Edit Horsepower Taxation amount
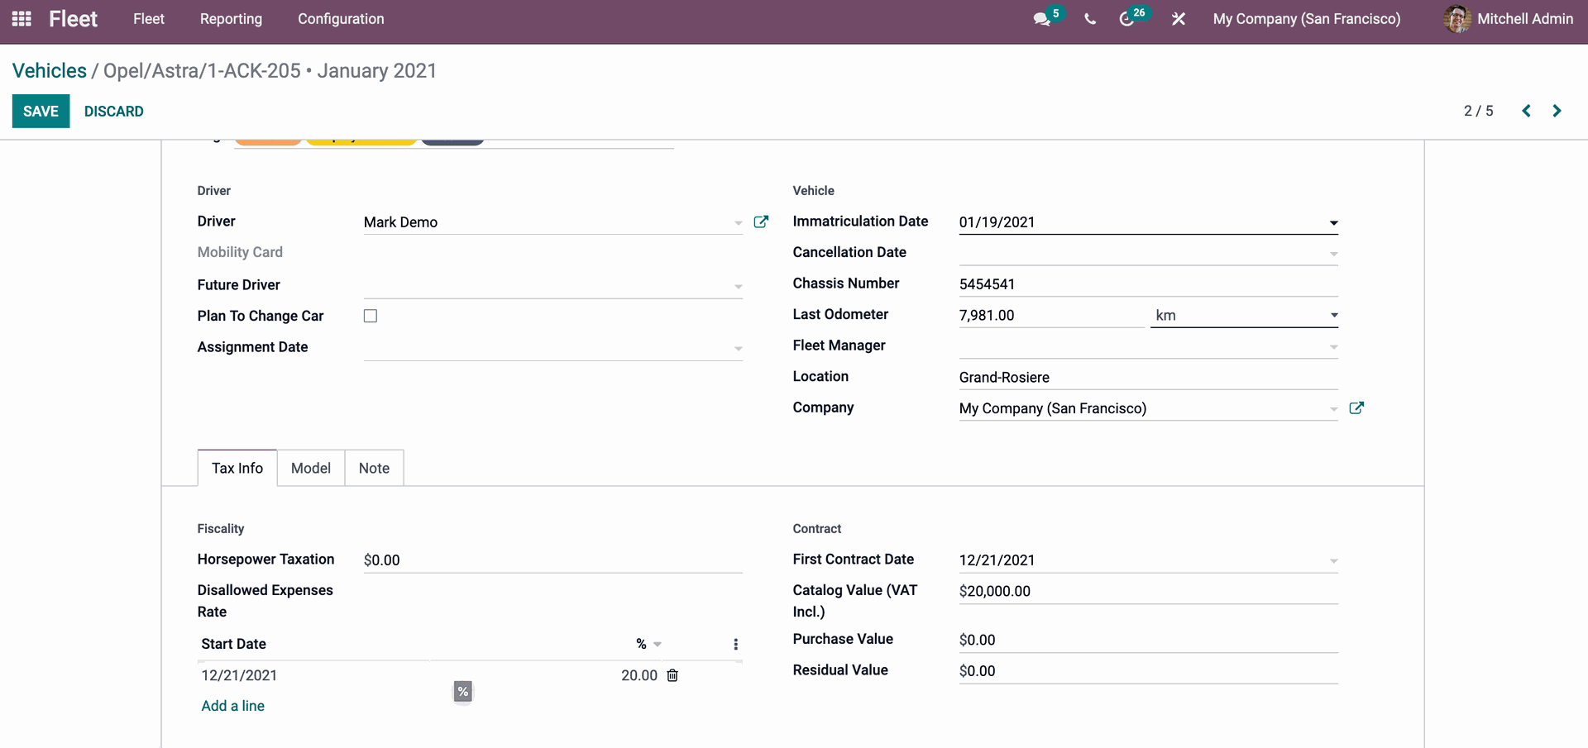This screenshot has width=1588, height=748. point(553,560)
